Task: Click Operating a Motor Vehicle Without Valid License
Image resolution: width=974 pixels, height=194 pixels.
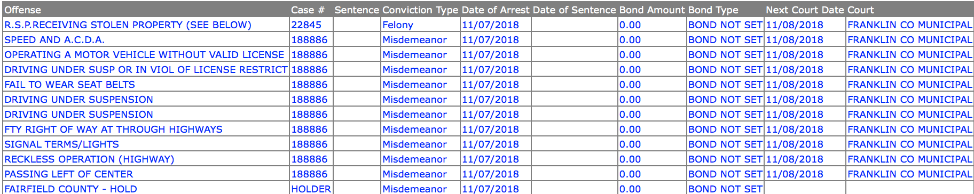Action: pos(144,55)
